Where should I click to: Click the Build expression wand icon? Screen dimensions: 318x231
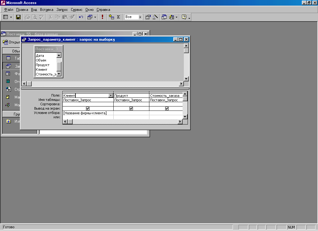(x=155, y=17)
